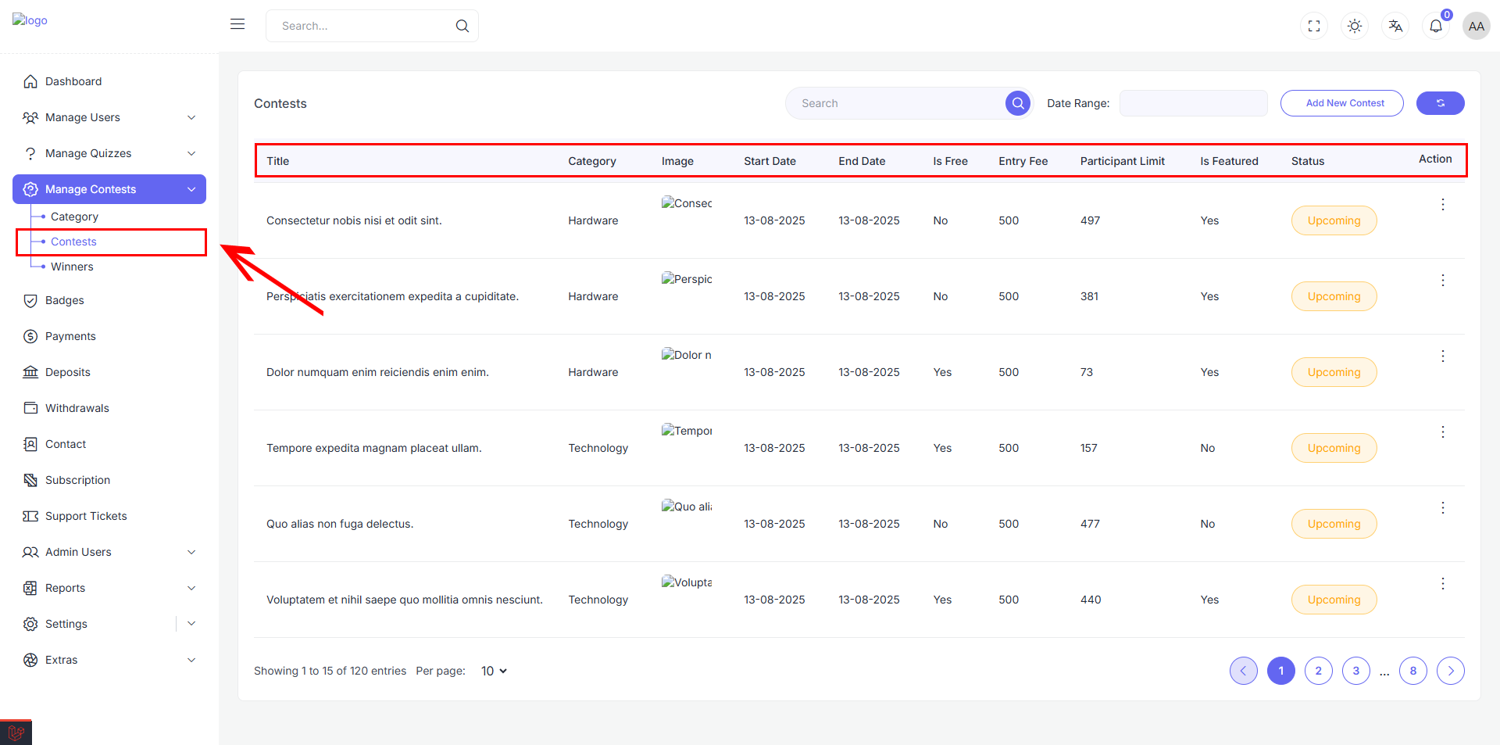The width and height of the screenshot is (1500, 745).
Task: Click participant limit value 497
Action: [x=1090, y=220]
